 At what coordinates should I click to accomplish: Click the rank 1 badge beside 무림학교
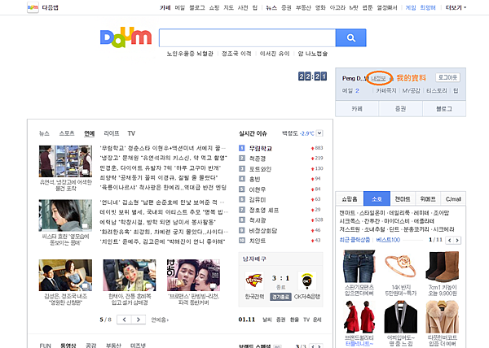pyautogui.click(x=242, y=148)
